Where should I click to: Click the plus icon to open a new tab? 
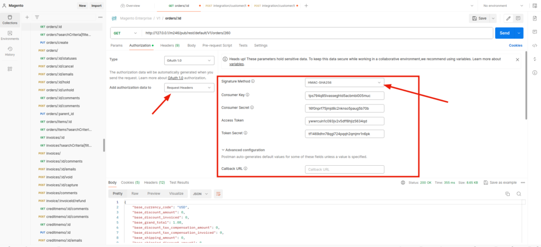(x=306, y=5)
